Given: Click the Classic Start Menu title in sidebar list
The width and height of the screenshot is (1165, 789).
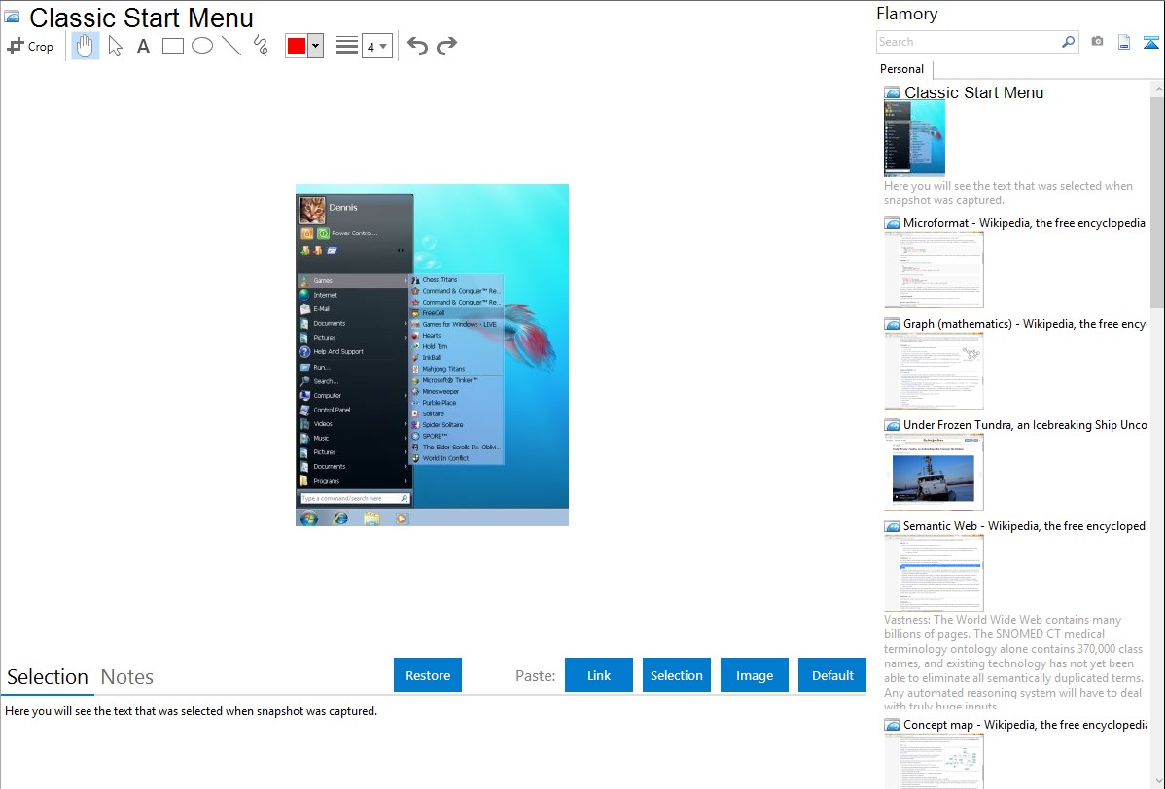Looking at the screenshot, I should 973,93.
